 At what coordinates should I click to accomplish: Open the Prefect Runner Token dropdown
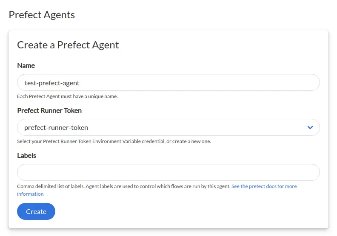(x=168, y=127)
